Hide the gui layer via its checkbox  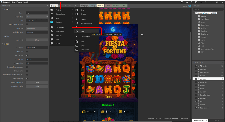196,101
